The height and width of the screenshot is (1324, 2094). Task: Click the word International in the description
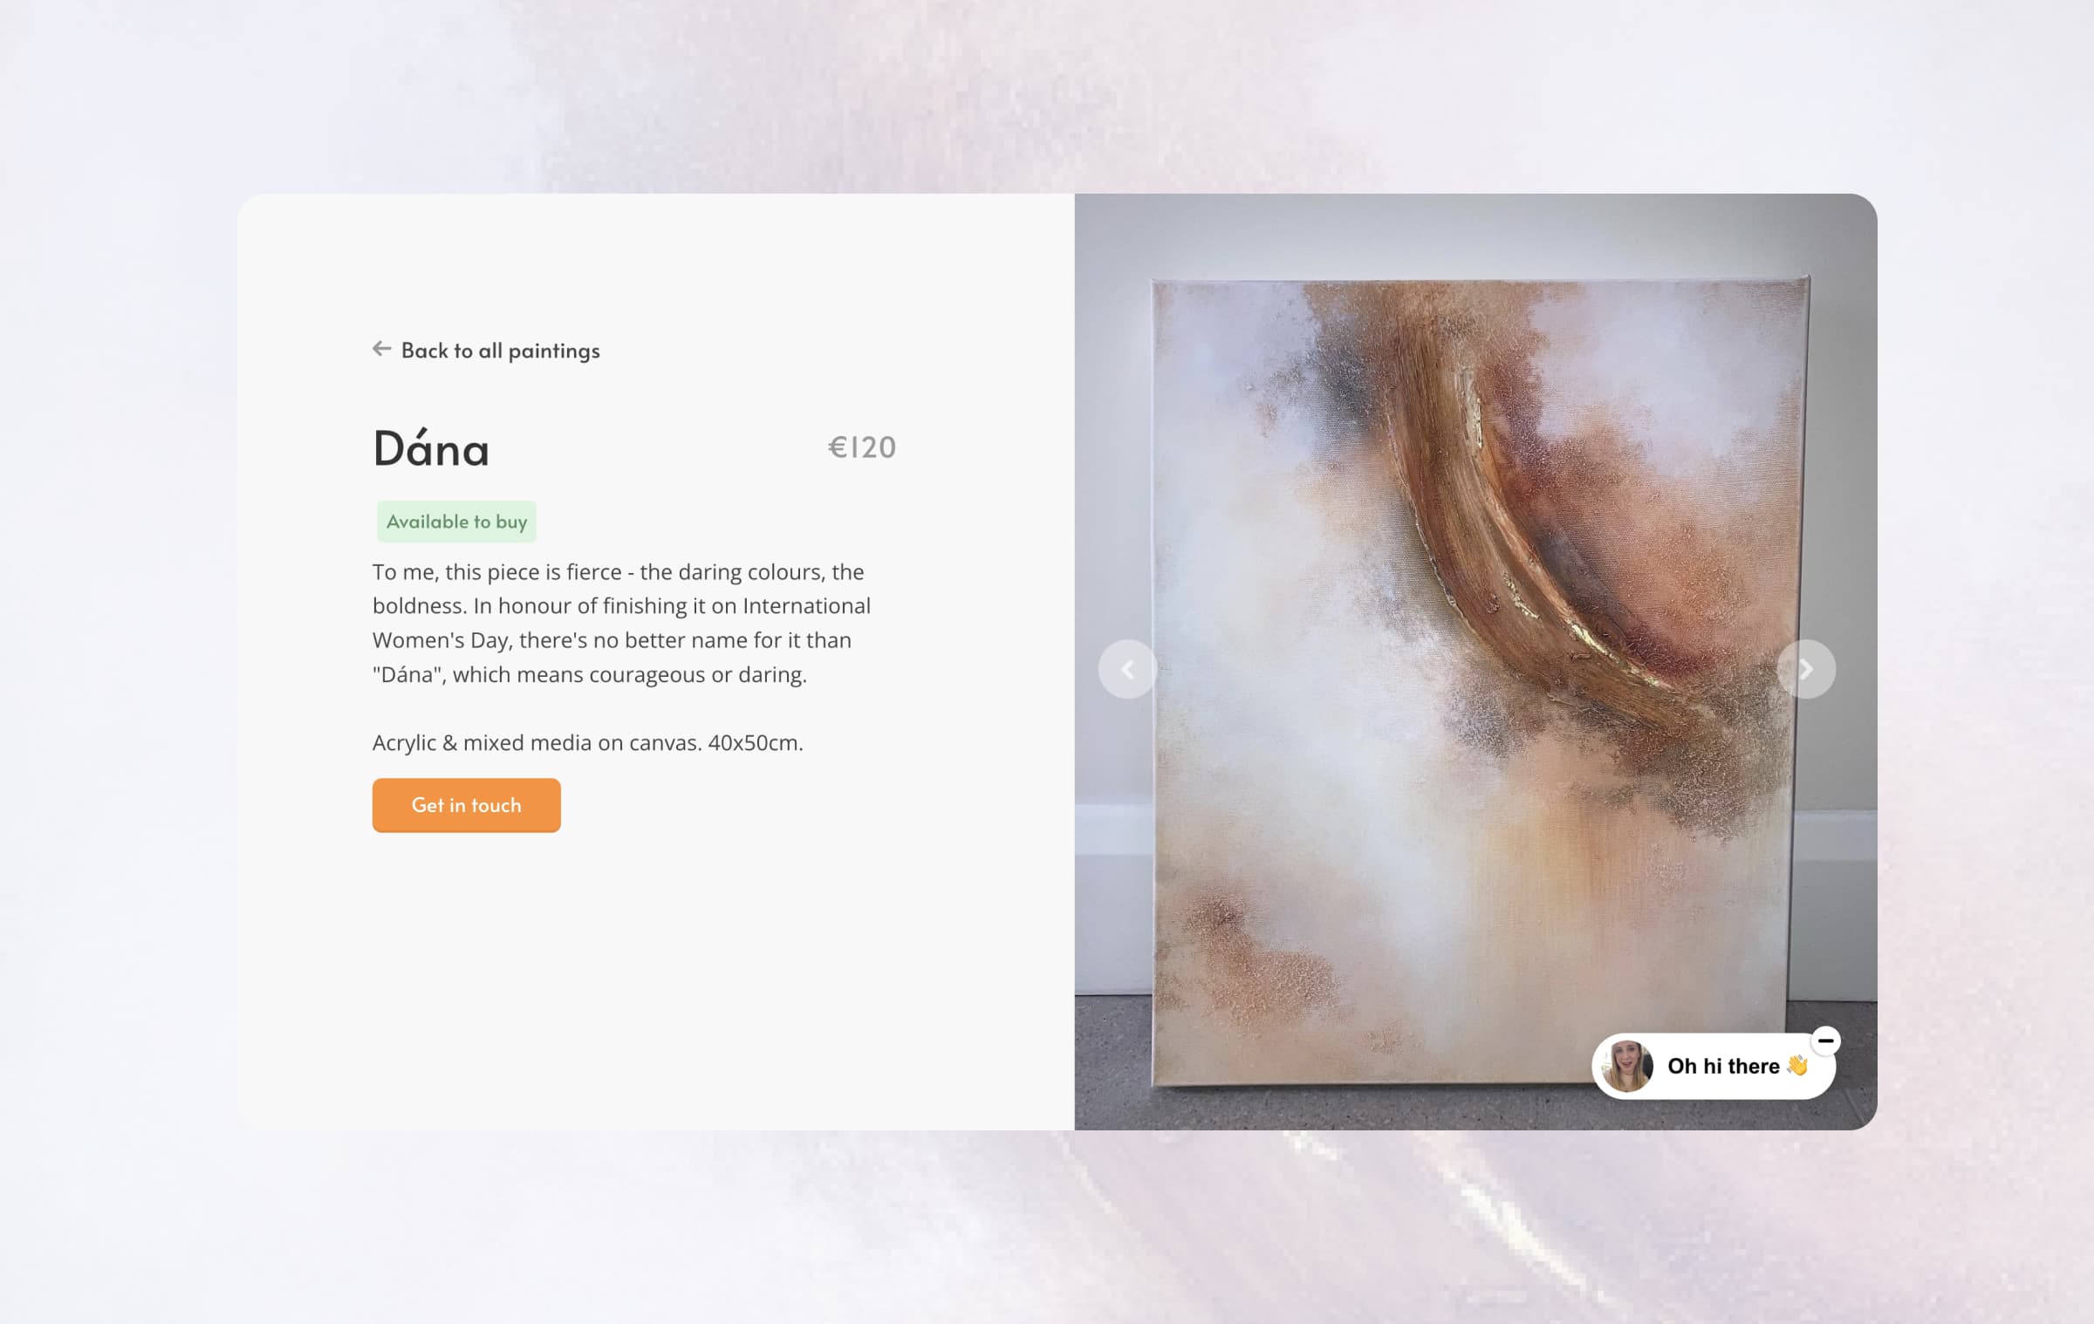806,605
